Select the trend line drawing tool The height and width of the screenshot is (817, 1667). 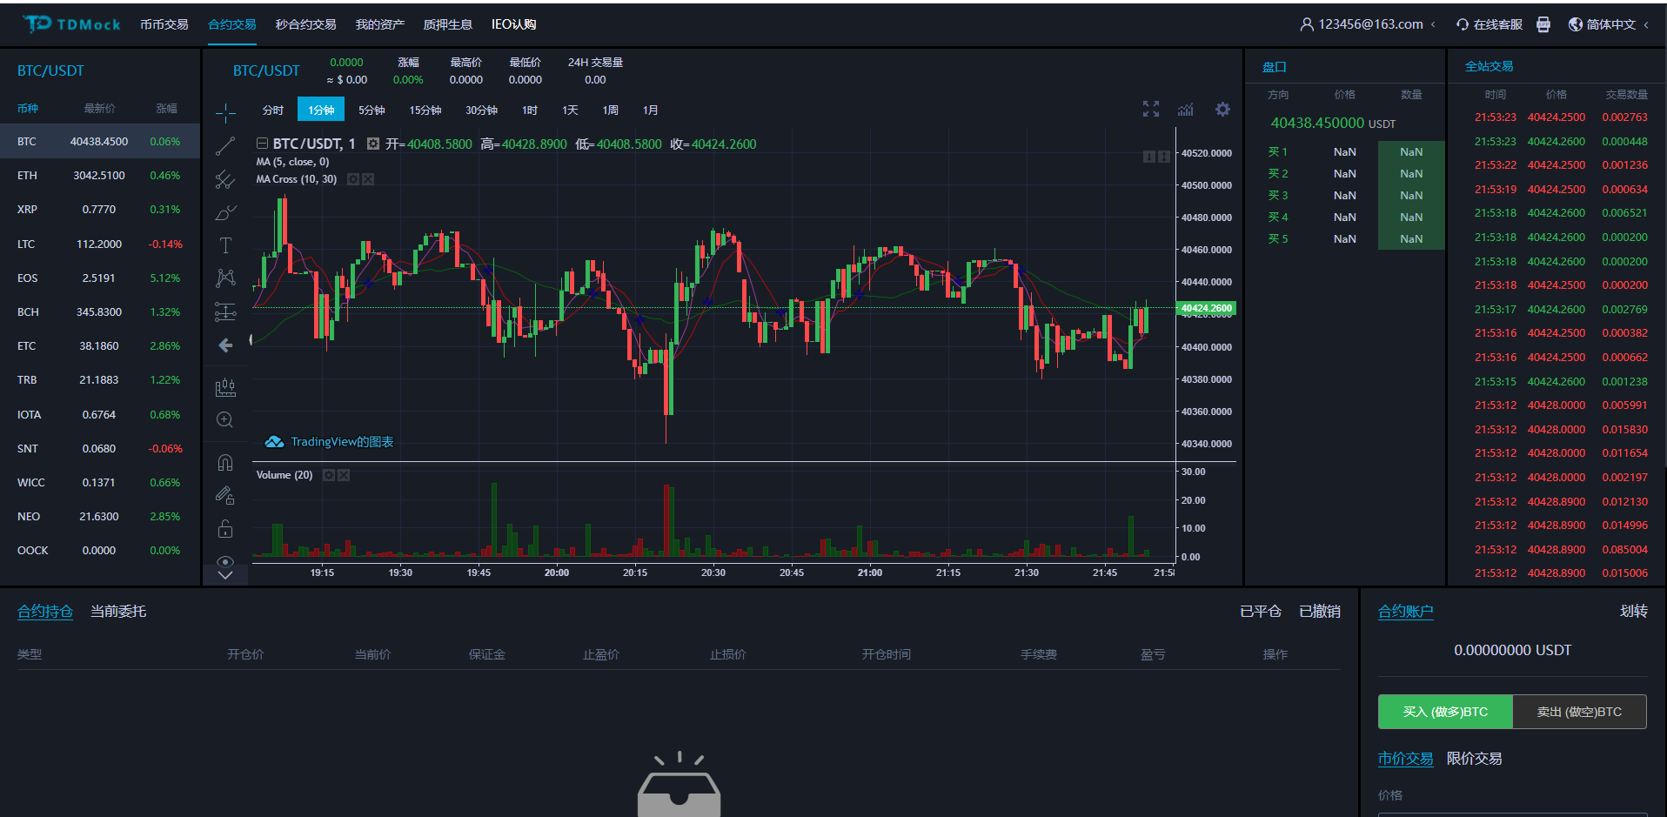click(225, 145)
